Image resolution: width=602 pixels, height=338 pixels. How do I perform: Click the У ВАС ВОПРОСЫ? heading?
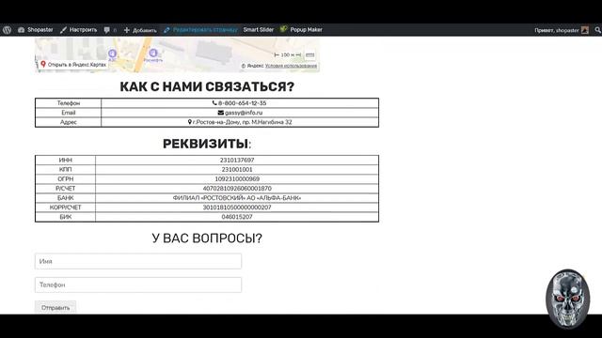point(207,238)
